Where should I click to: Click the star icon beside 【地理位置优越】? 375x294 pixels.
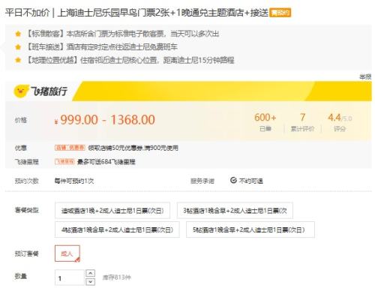(x=18, y=60)
